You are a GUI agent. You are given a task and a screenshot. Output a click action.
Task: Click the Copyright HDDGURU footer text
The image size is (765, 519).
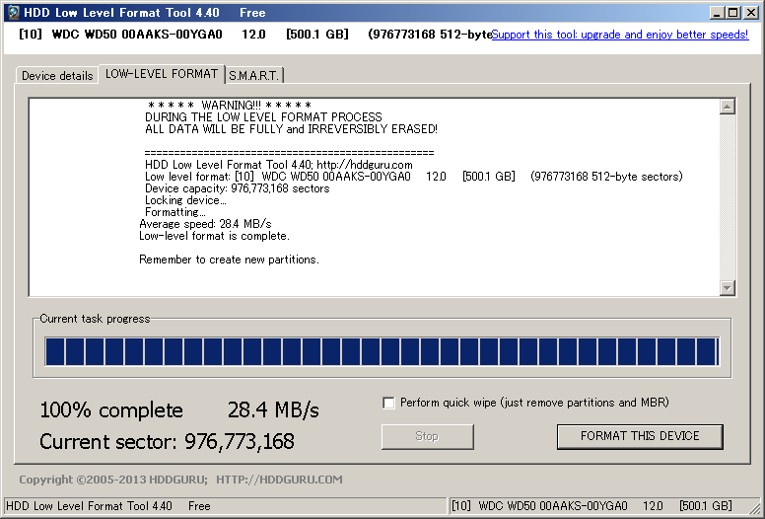coord(180,480)
